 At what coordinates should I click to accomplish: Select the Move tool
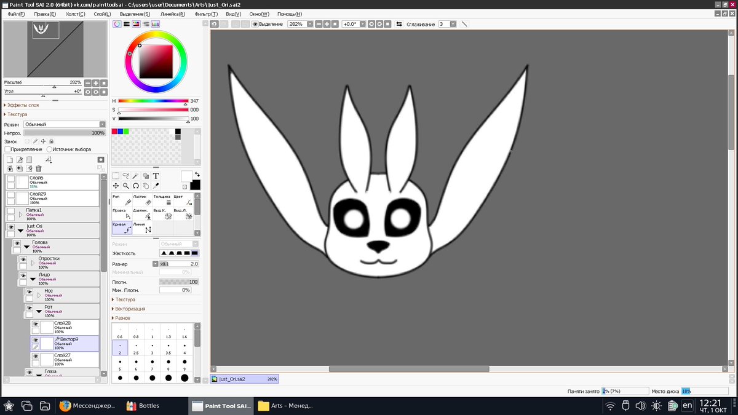tap(116, 186)
